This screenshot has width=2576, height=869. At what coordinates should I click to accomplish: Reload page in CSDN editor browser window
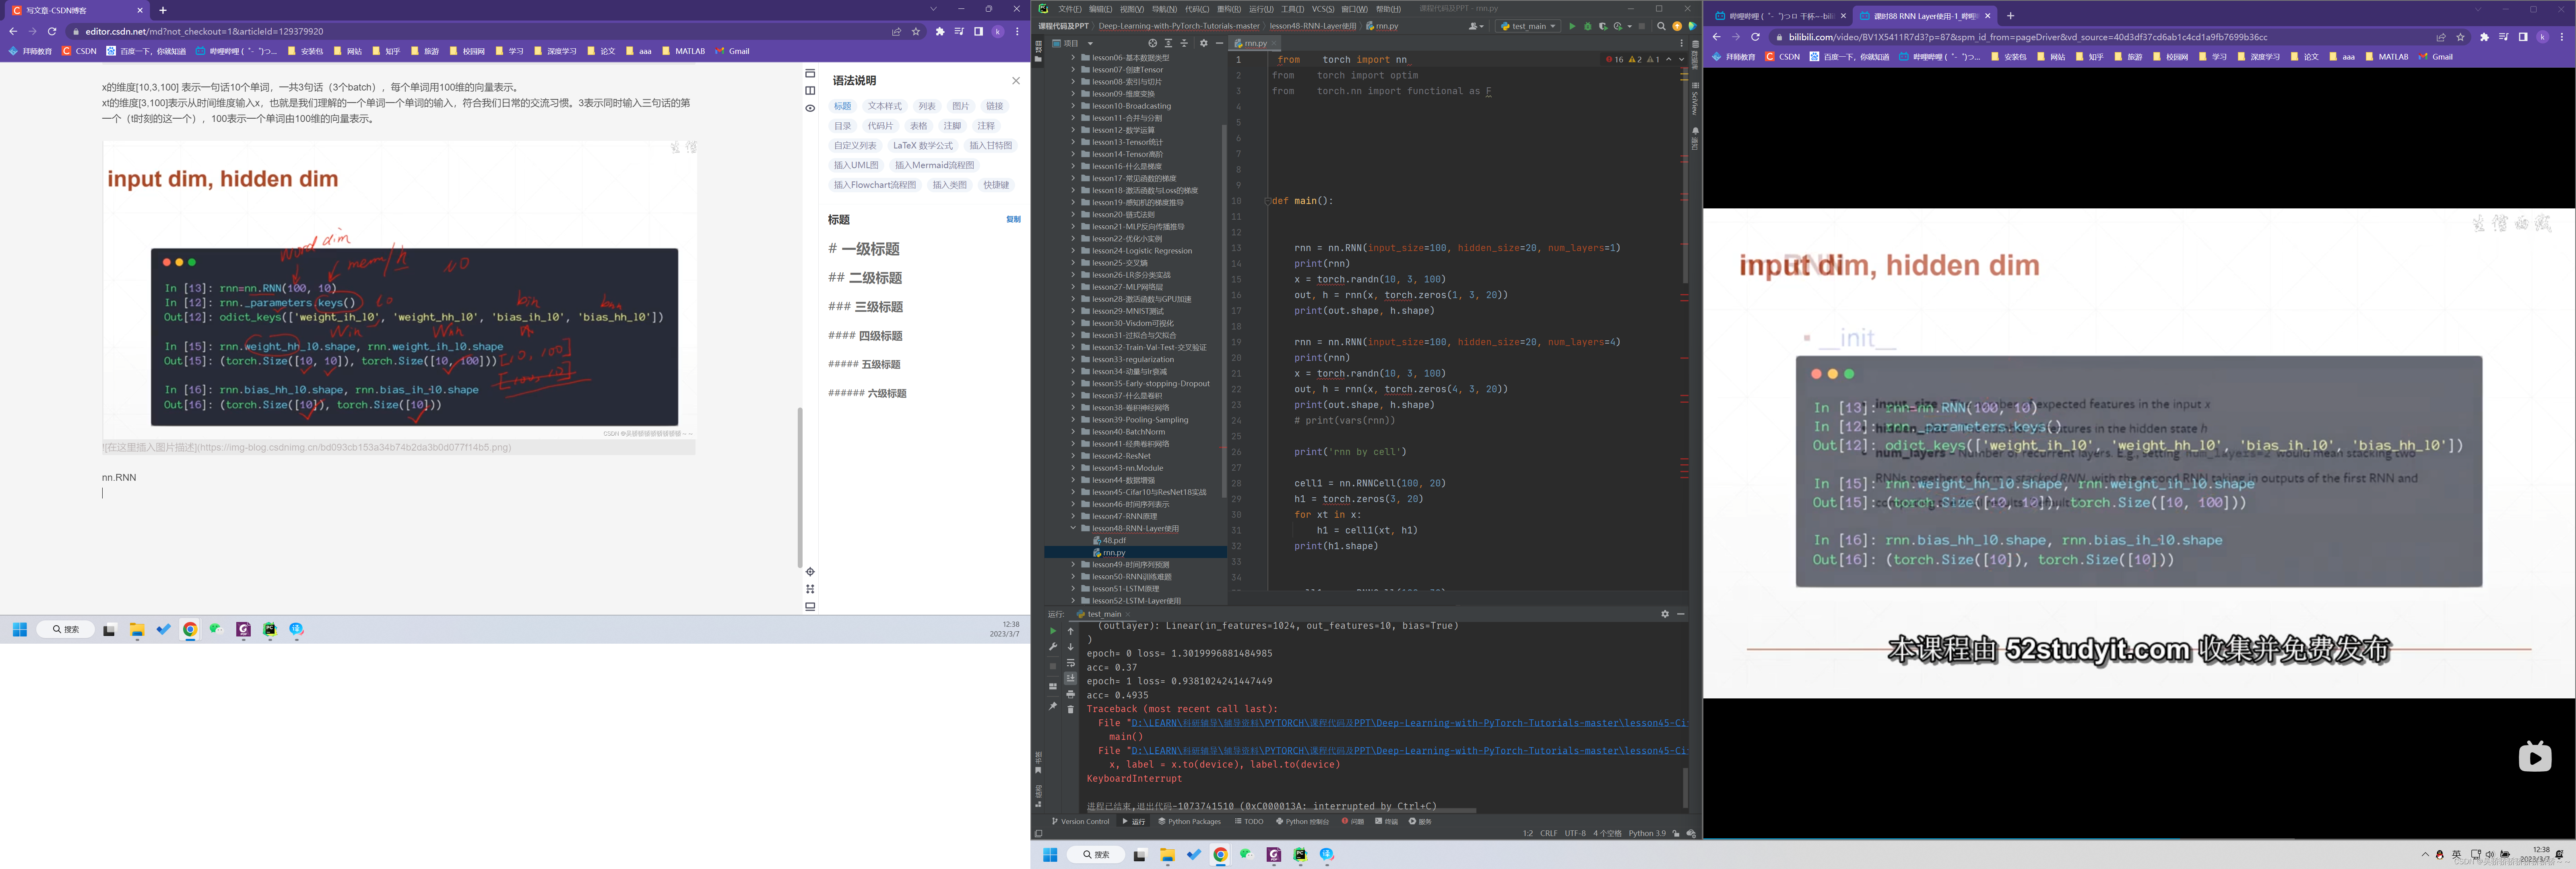[52, 31]
